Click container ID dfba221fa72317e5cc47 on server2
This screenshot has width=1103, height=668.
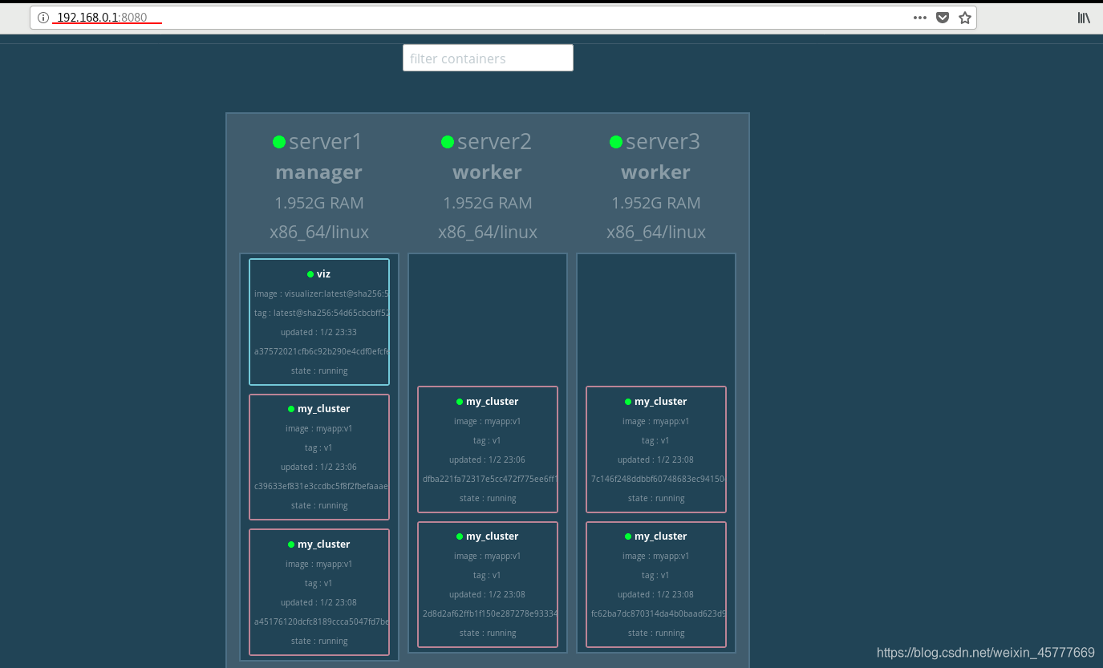pos(490,480)
